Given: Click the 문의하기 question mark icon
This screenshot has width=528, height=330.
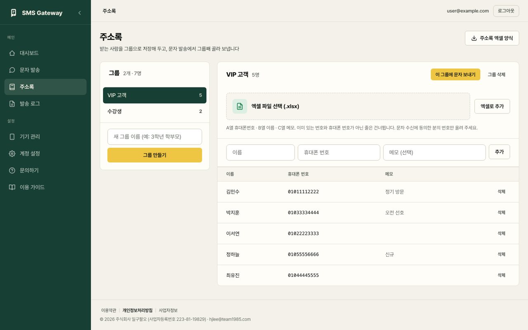Looking at the screenshot, I should pos(12,170).
